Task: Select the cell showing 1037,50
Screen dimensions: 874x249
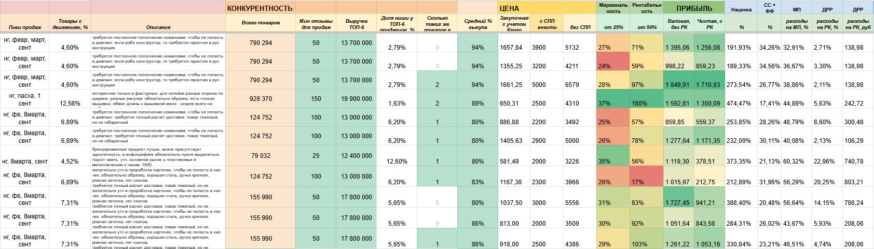Action: [x=514, y=197]
